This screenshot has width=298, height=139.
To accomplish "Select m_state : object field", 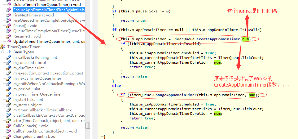I will coord(27,105).
